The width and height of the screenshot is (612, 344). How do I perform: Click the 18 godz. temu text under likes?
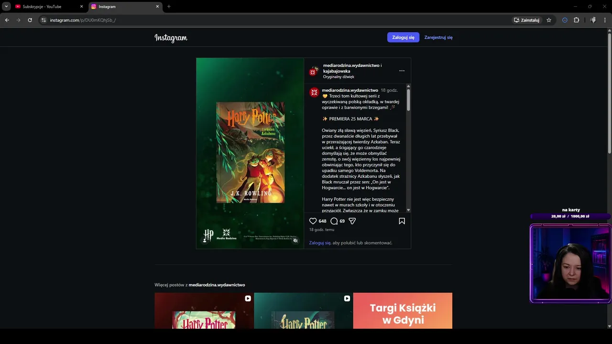tap(321, 230)
